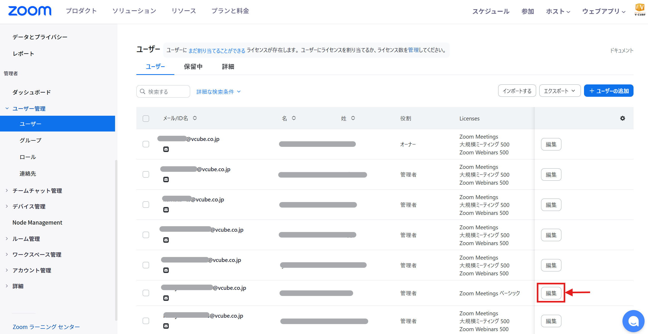The image size is (648, 334).
Task: Switch to the 詳細 tab
Action: click(x=228, y=67)
